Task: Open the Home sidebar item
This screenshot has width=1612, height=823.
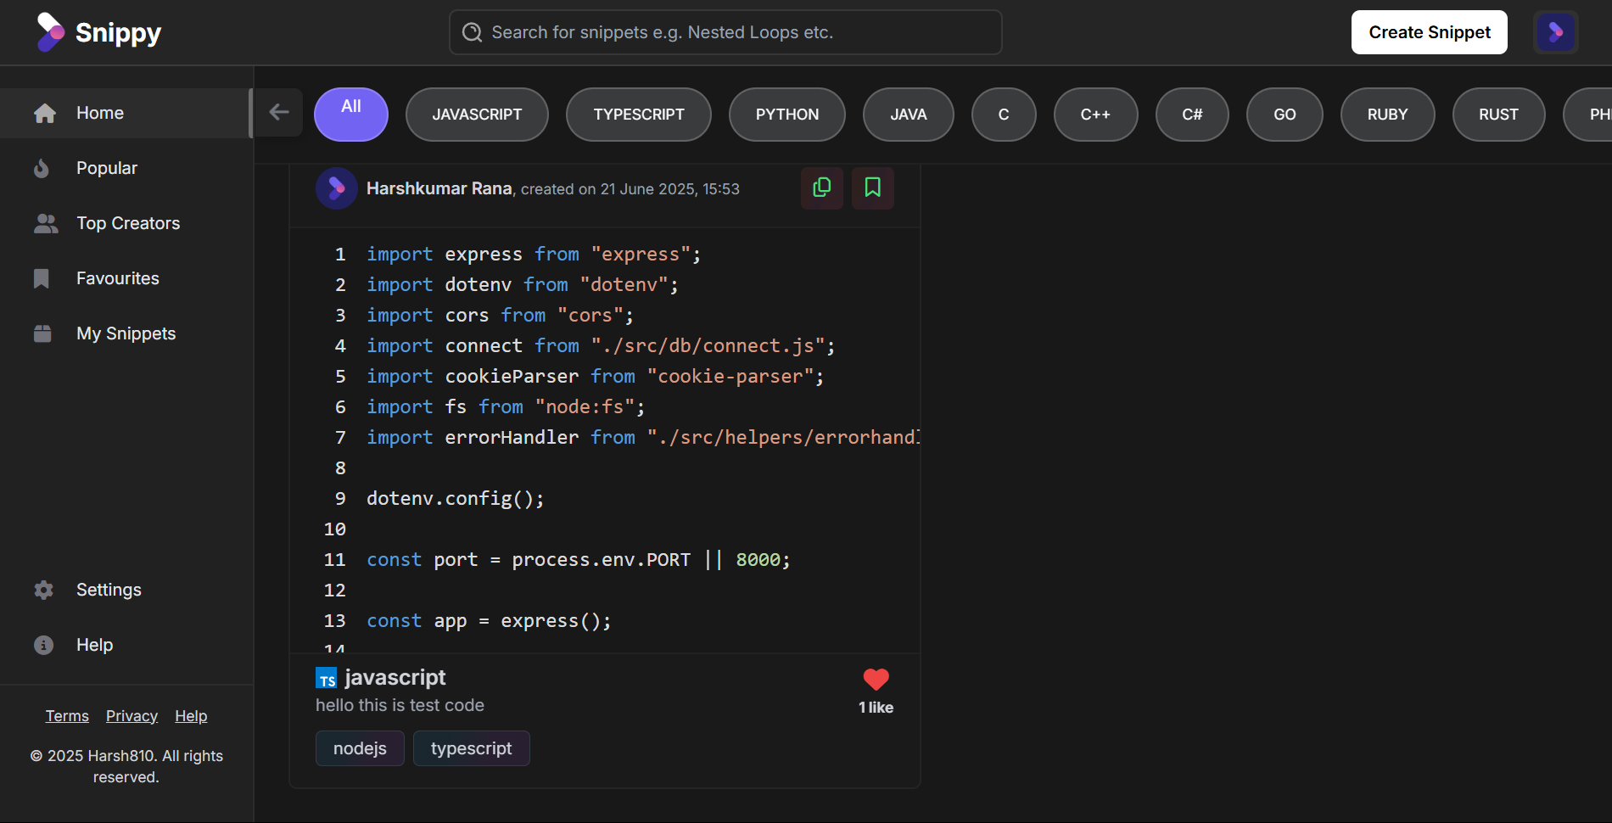Action: coord(126,114)
